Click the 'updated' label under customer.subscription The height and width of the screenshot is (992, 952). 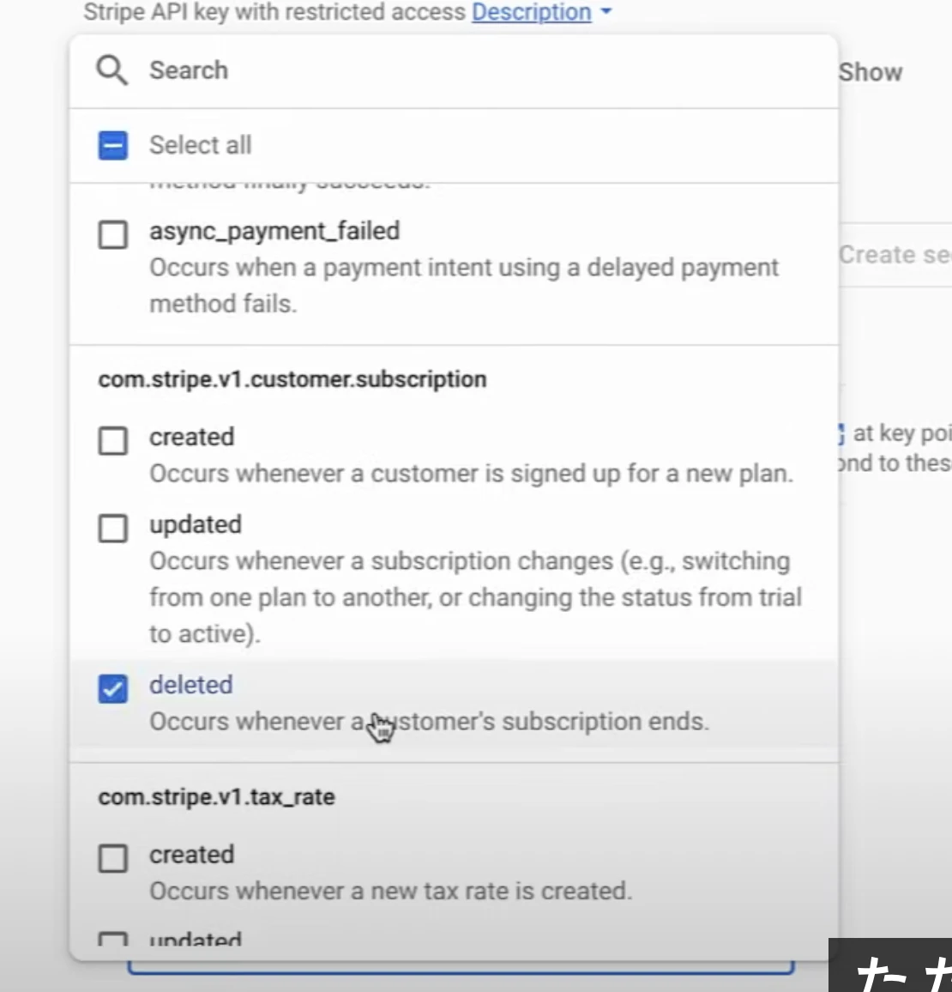click(196, 524)
